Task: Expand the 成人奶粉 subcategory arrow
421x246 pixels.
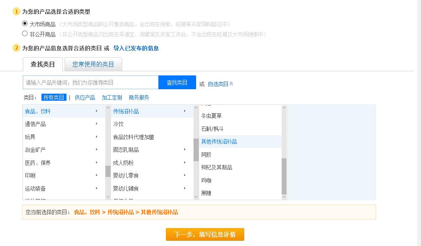Action: click(185, 162)
